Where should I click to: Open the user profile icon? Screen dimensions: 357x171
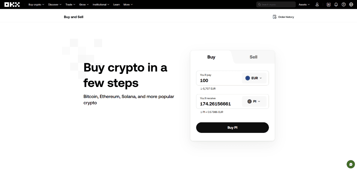[x=317, y=4]
